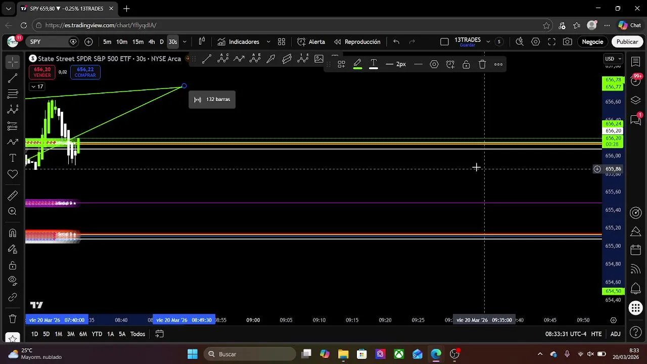The height and width of the screenshot is (364, 647).
Task: Delete drawings with left sidebar trash icon
Action: [13, 318]
